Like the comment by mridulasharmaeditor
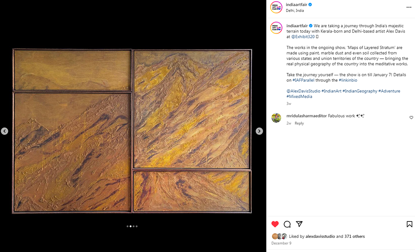Screen dimensions: 415x252 pos(411,118)
